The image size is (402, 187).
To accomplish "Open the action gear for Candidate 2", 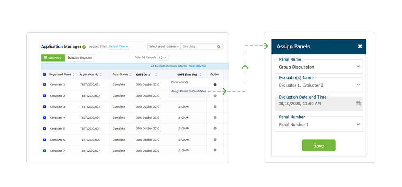I will click(215, 96).
